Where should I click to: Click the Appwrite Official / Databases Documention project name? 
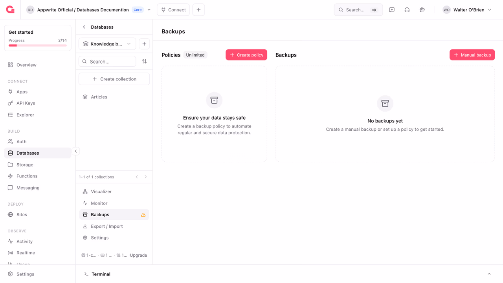pos(83,10)
